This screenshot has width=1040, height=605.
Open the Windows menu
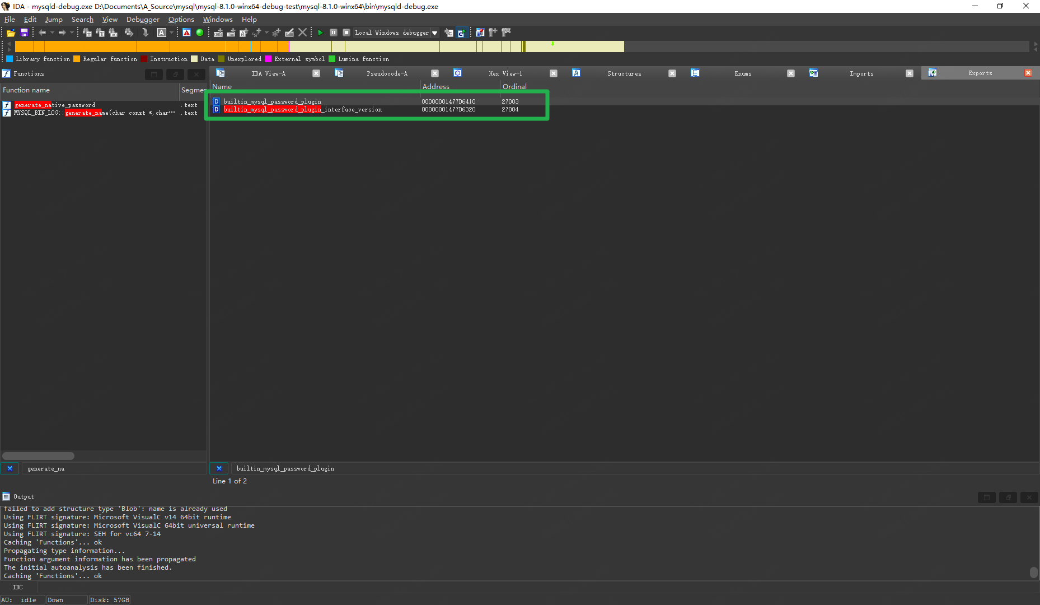click(x=218, y=20)
